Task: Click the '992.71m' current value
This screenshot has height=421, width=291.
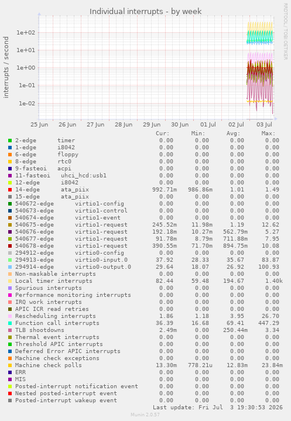Action: [x=165, y=190]
